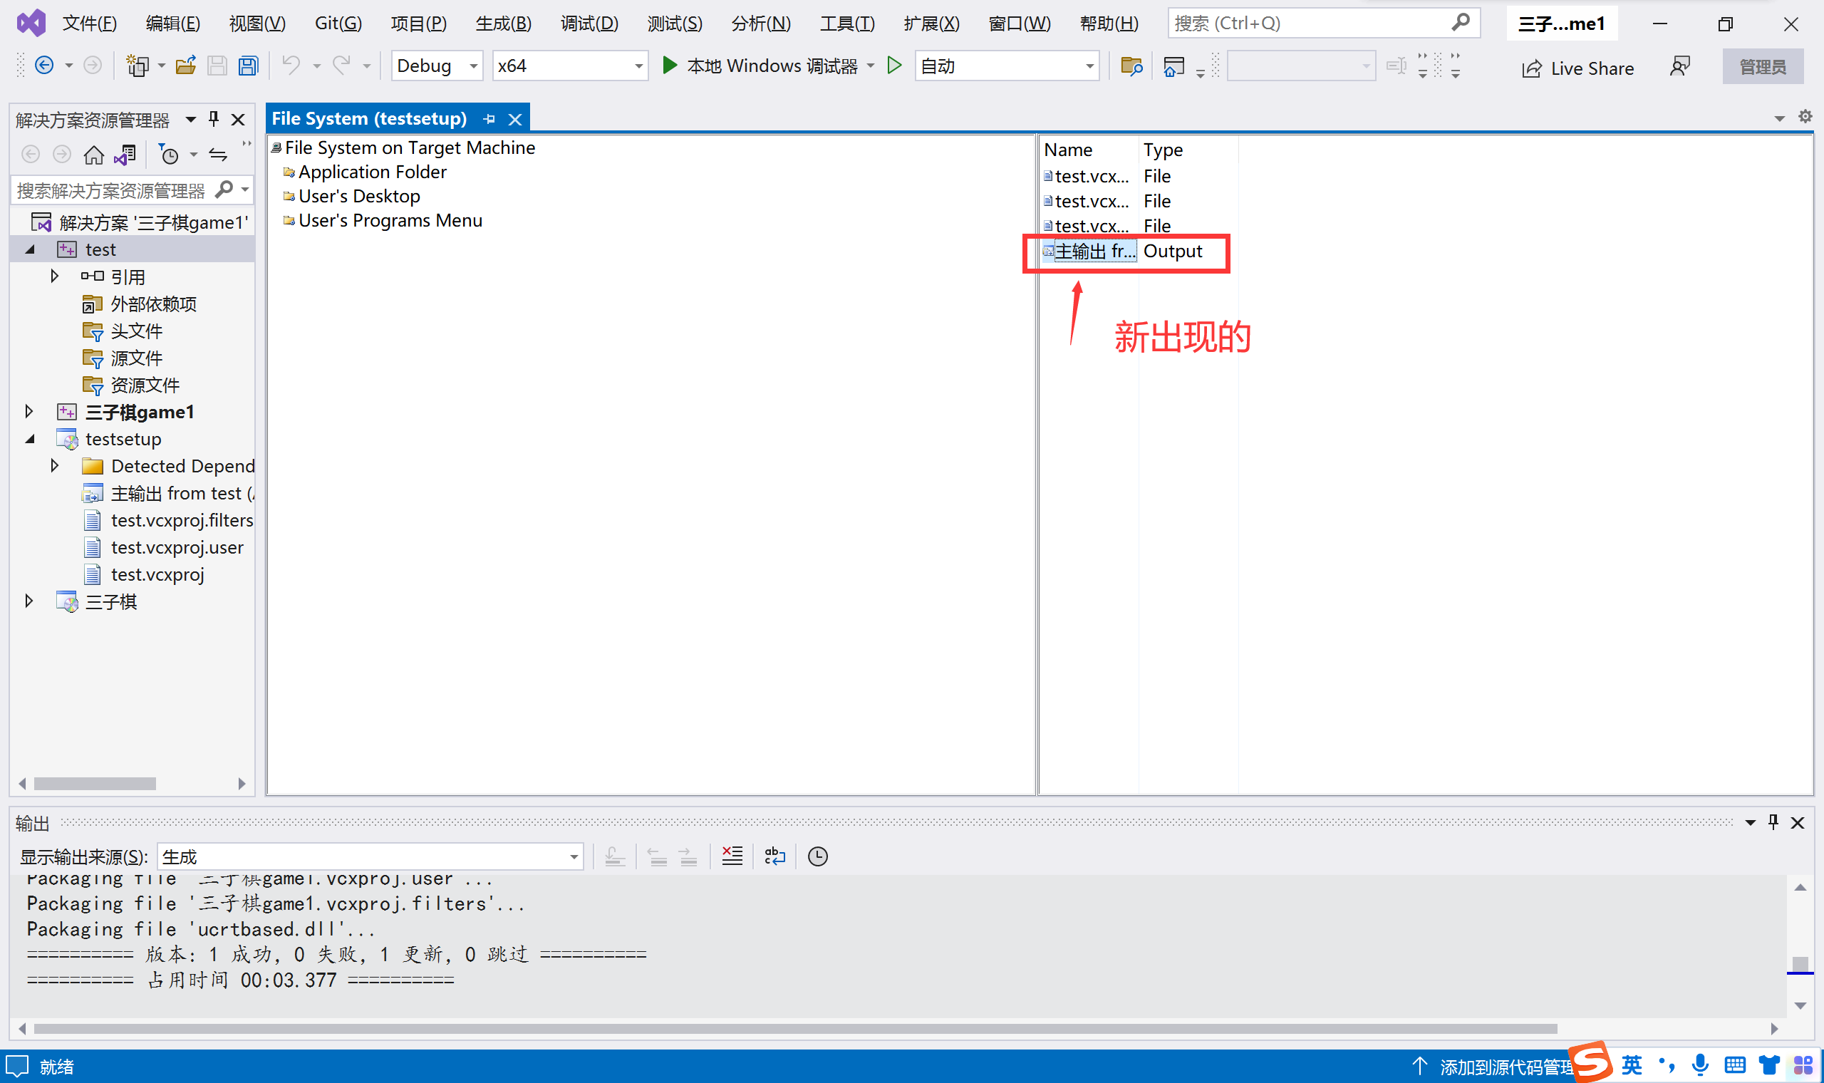Toggle word wrap in output panel
This screenshot has width=1824, height=1083.
pos(774,856)
